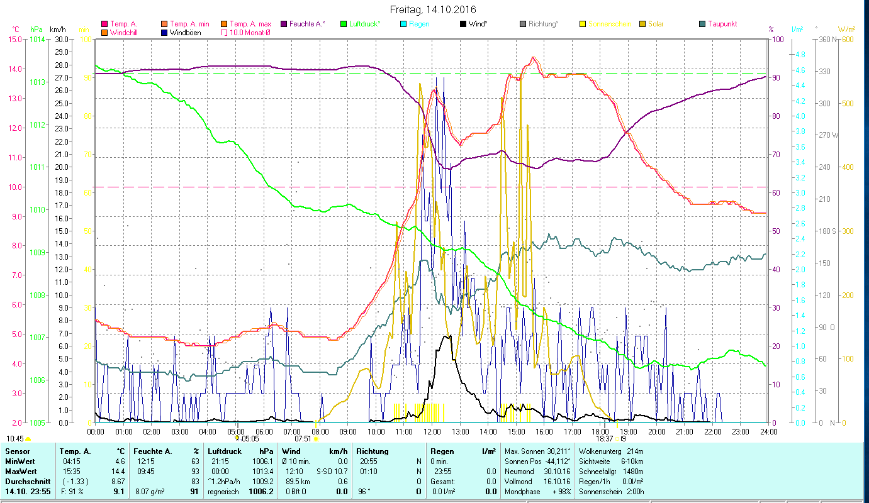
Task: Click the Temp. A. max legend swatch
Action: [224, 24]
